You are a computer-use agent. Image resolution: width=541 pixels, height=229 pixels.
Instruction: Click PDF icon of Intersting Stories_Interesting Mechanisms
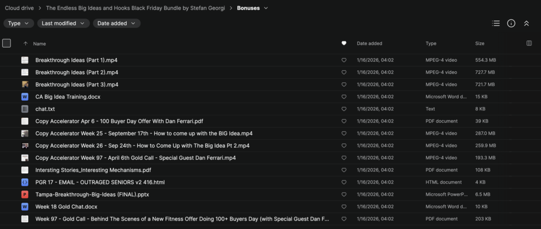[25, 170]
